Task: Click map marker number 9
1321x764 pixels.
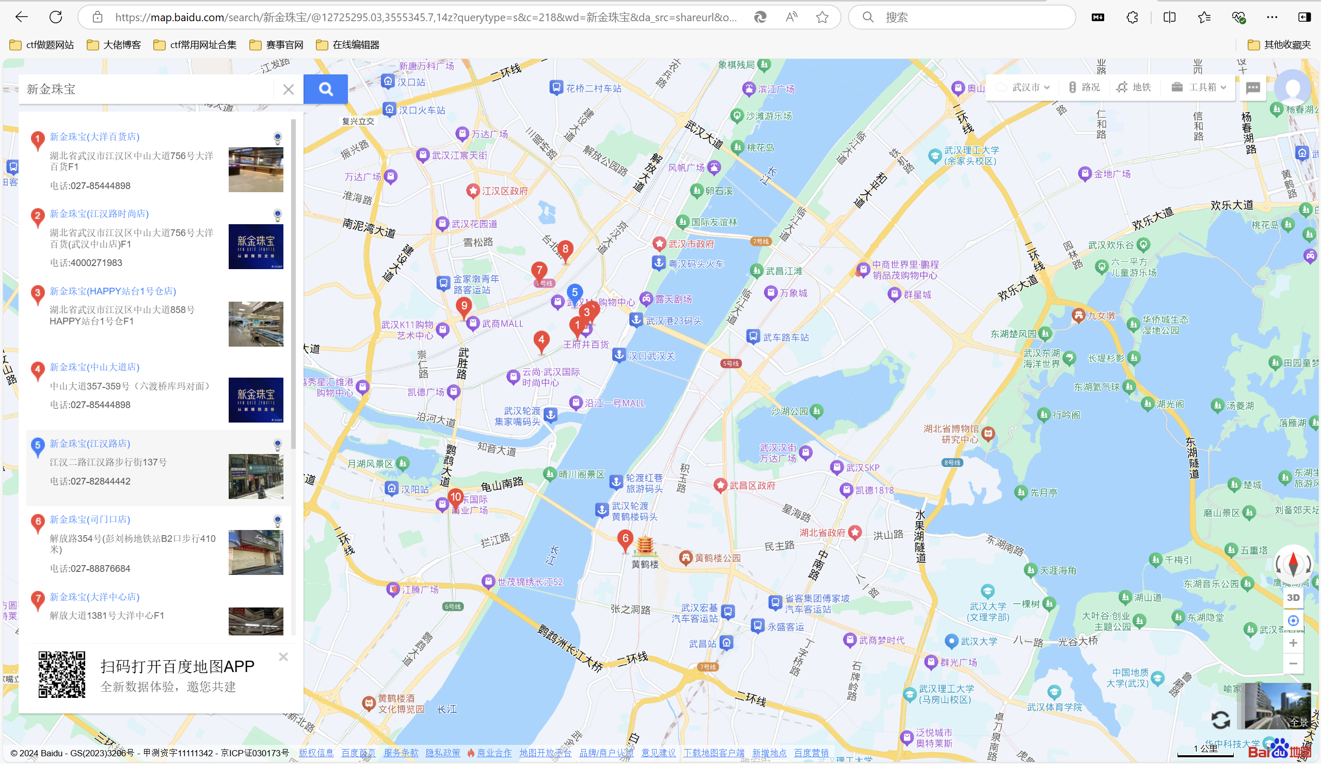Action: [464, 307]
